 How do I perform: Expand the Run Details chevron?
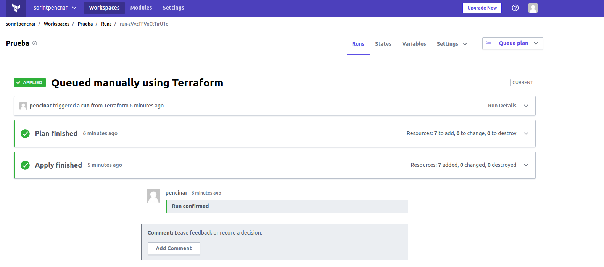coord(526,106)
